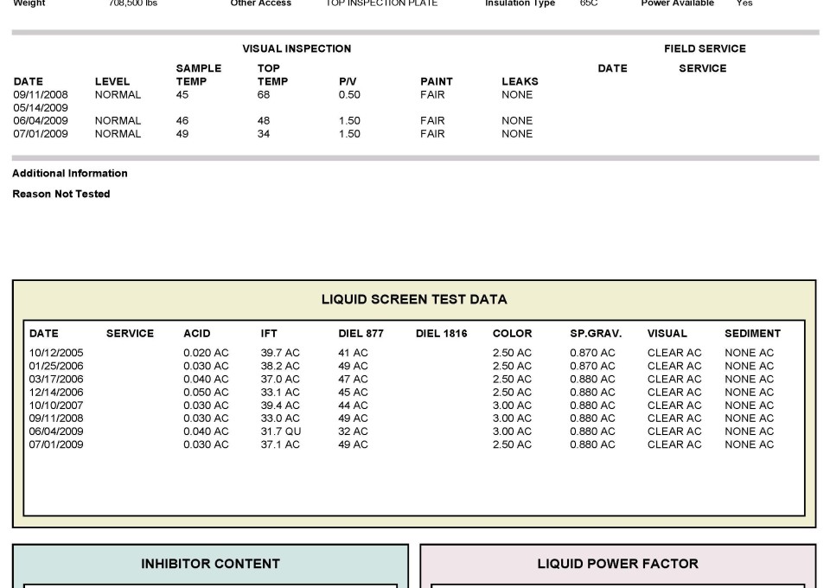The width and height of the screenshot is (830, 588).
Task: Click LEAKS value NONE for 07/01/2009
Action: click(x=517, y=134)
